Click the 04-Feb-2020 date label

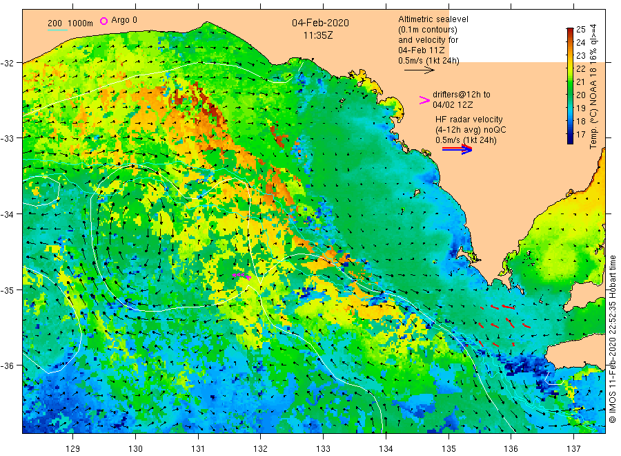(x=320, y=23)
